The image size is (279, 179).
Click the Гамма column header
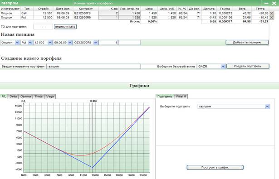tap(225, 9)
